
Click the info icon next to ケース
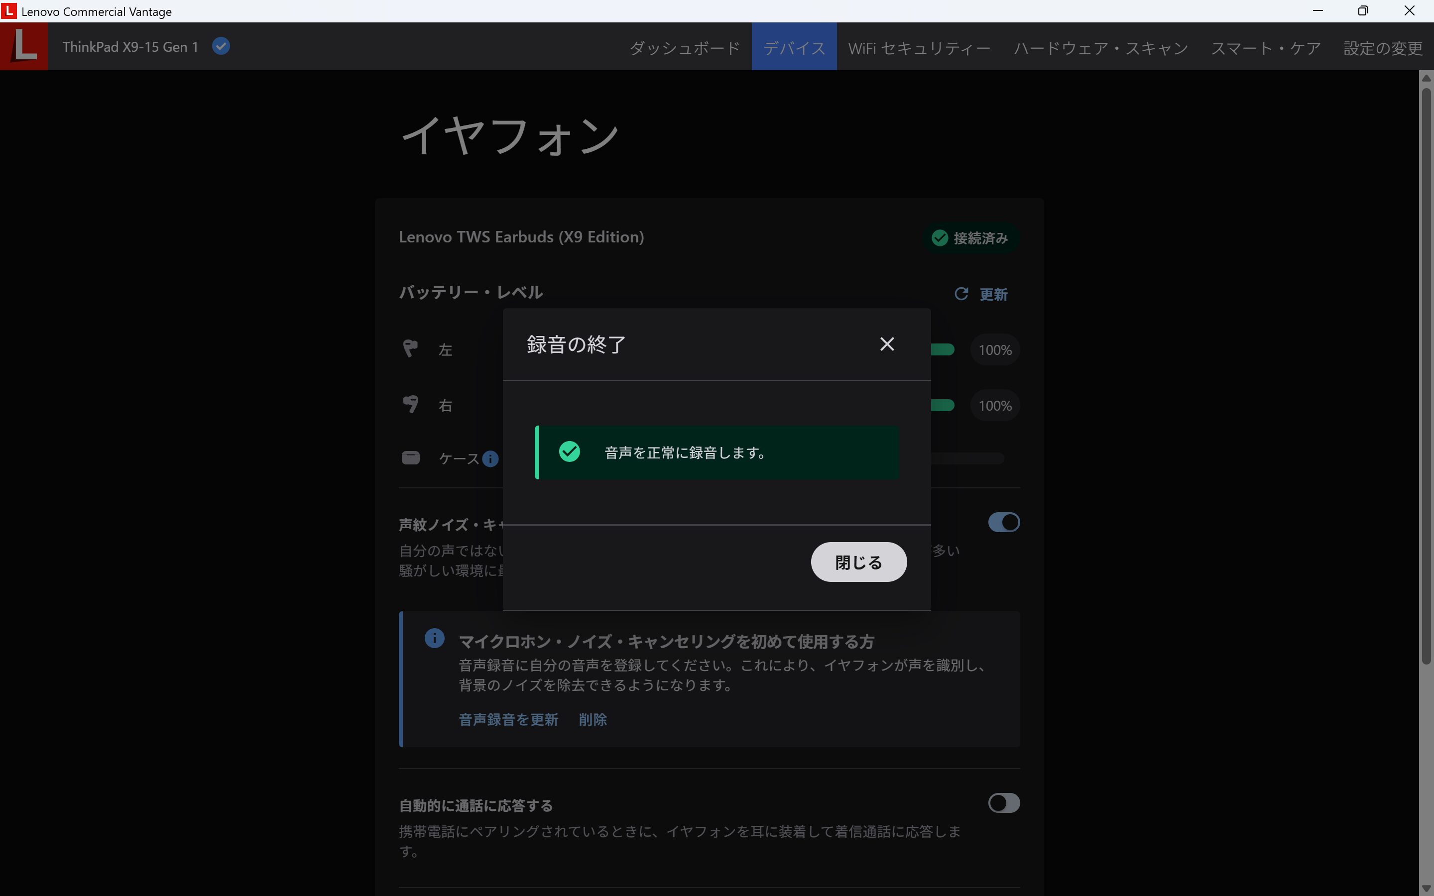pos(490,458)
